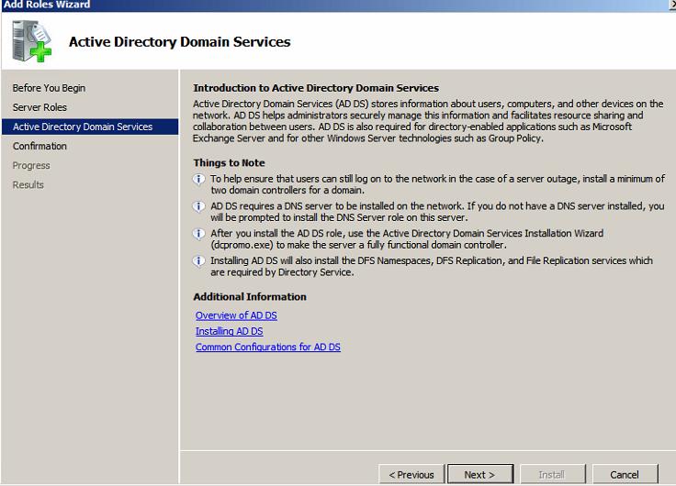Select the Server Roles step in the sidebar

pos(39,107)
